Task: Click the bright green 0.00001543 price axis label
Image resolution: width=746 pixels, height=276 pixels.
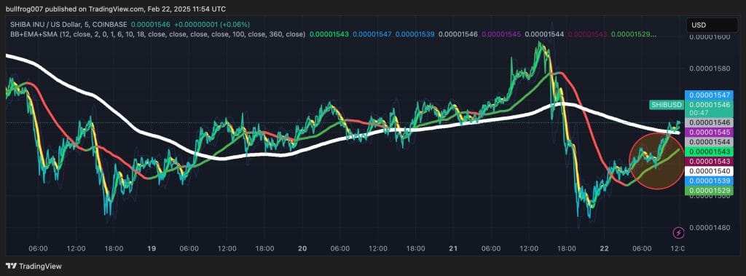Action: point(710,151)
